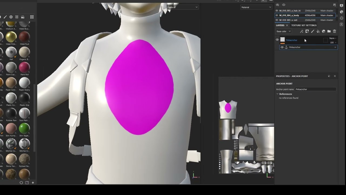Filter assets by brushes icon
The image size is (346, 195).
pyautogui.click(x=5, y=17)
